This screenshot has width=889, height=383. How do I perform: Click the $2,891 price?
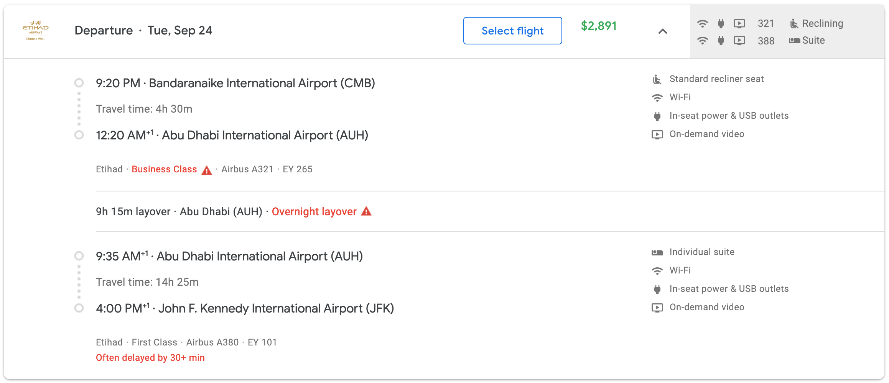pyautogui.click(x=598, y=26)
